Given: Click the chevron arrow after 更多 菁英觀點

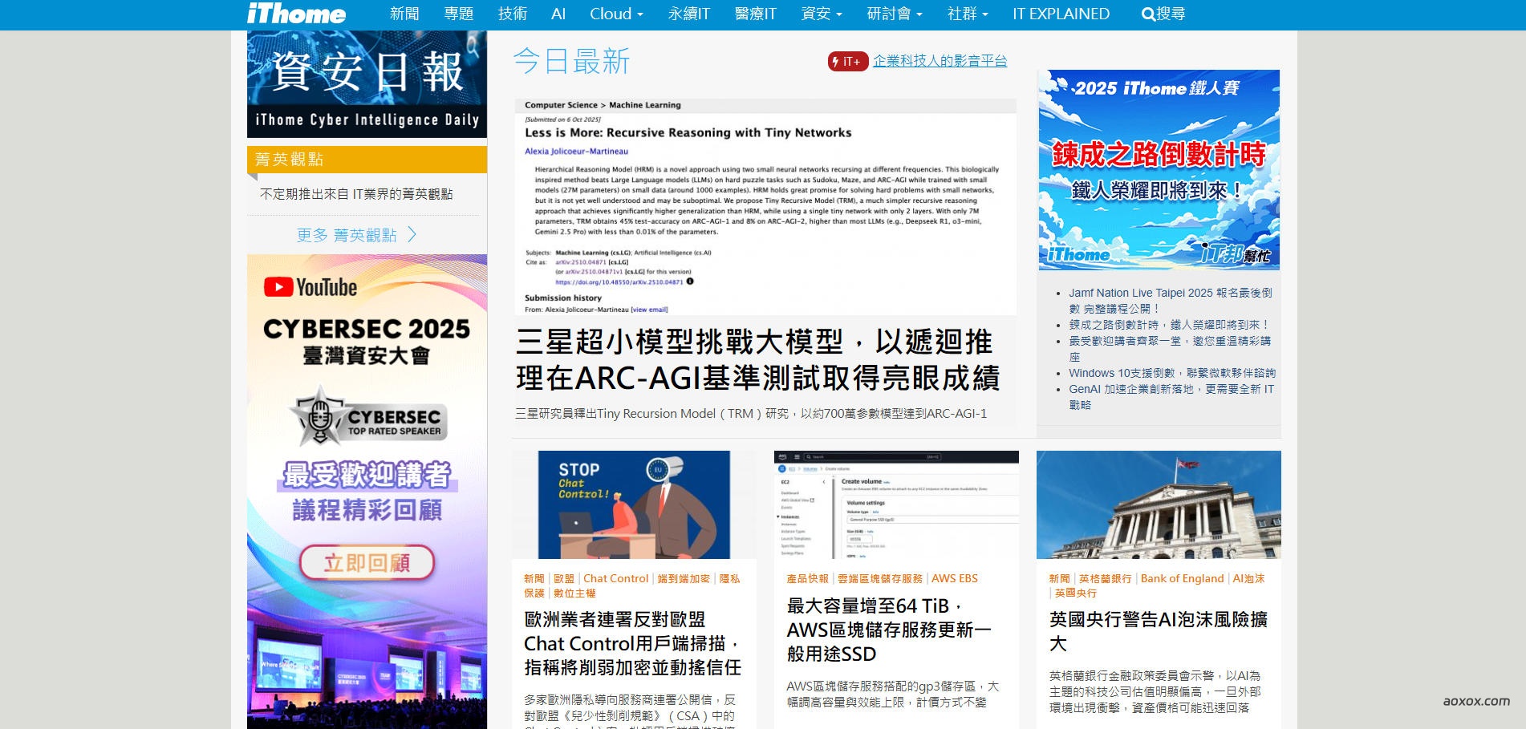Looking at the screenshot, I should 412,234.
